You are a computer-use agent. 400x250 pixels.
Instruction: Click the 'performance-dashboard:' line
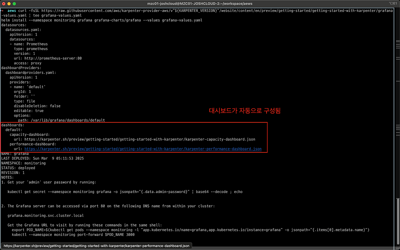(33, 144)
